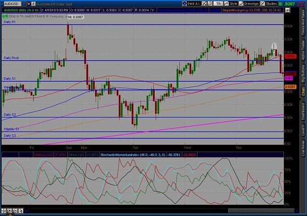Click the O: 0.9309 open value
The height and width of the screenshot is (216, 307).
(x=77, y=10)
